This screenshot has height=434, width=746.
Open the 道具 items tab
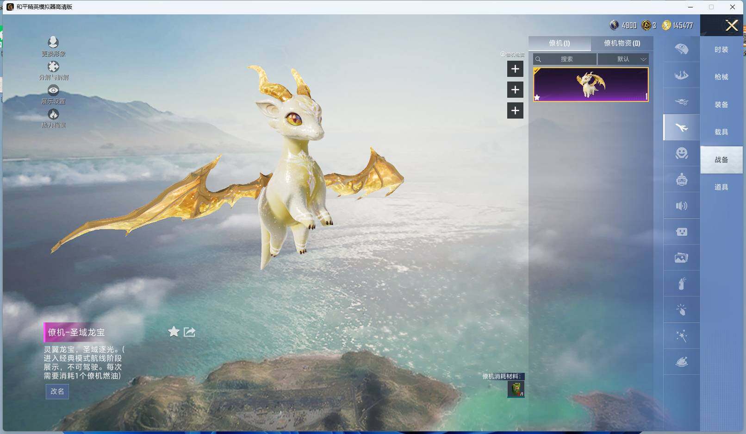point(721,187)
